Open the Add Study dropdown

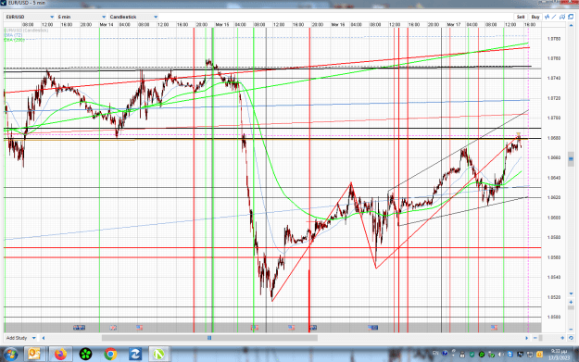[21, 338]
